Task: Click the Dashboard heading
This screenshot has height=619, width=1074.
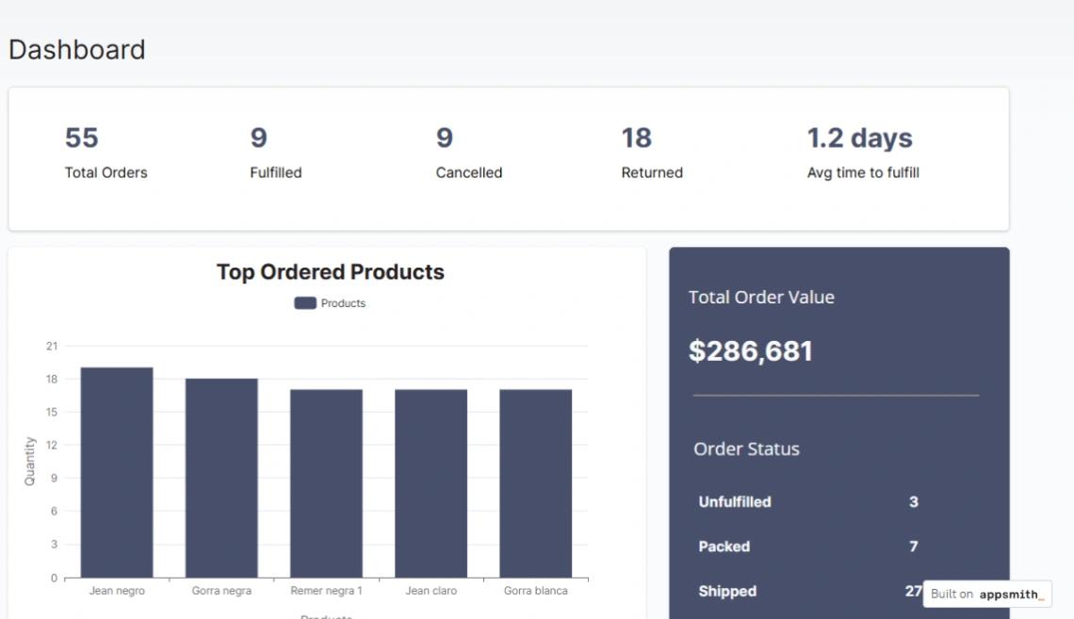Action: (76, 50)
